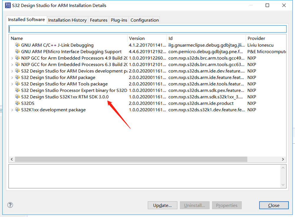Click the icon of ARM Devices development package row

pyautogui.click(x=17, y=71)
